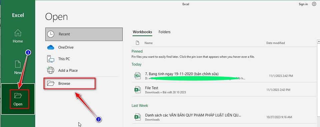
Task: Switch to the Folders tab
Action: pos(164,32)
